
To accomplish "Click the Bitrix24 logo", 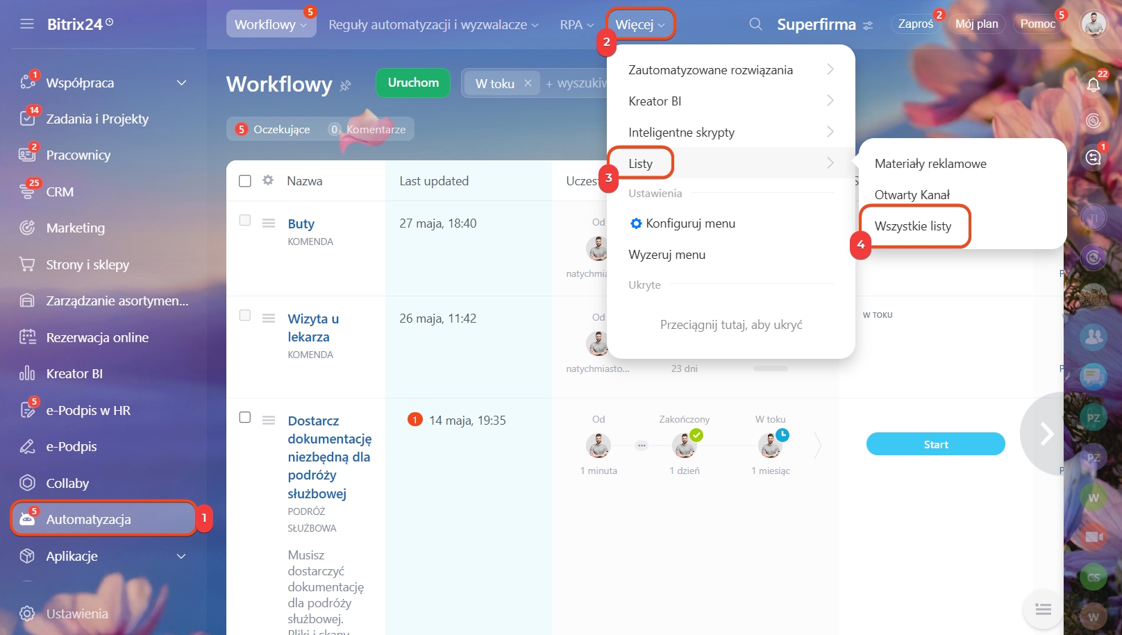I will coord(80,24).
